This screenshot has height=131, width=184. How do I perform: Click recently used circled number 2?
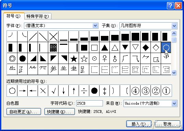(156, 91)
